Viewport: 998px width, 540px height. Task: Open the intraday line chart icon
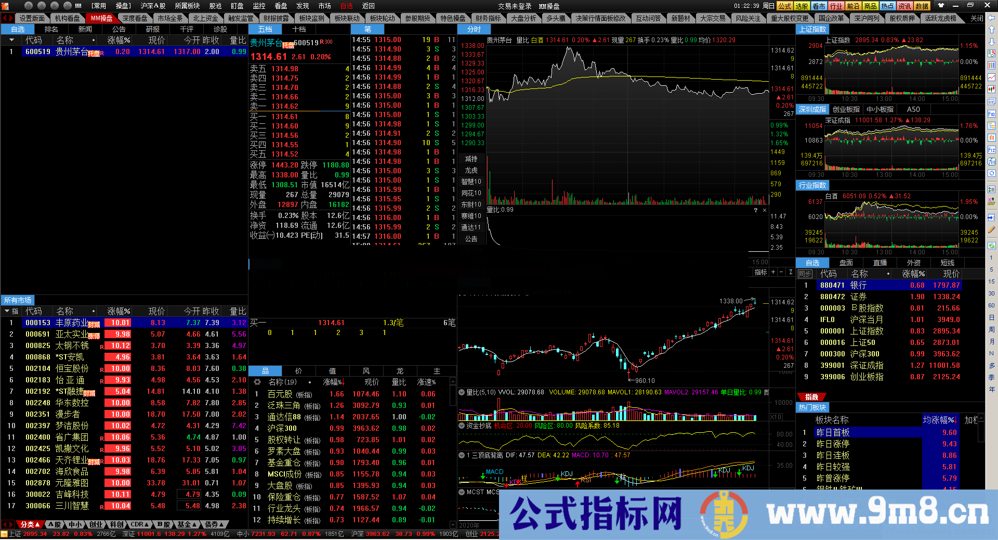[992, 78]
